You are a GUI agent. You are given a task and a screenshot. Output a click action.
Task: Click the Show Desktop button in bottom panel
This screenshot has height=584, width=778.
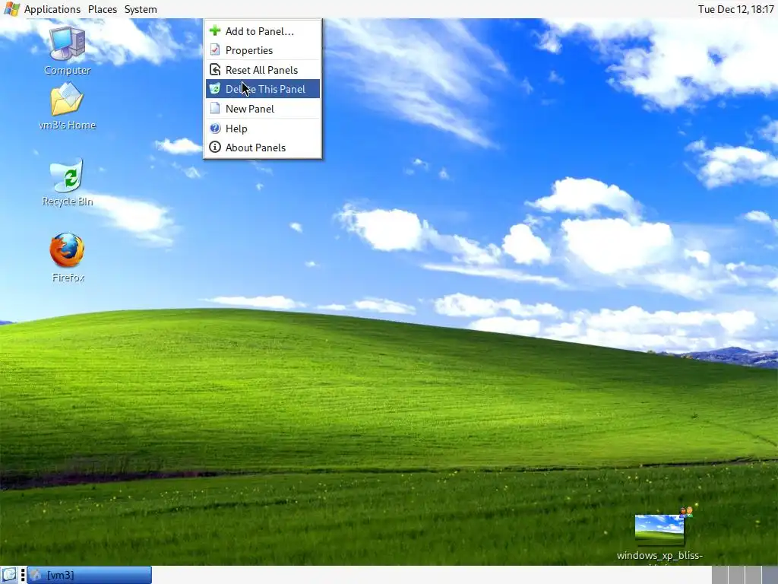click(9, 575)
